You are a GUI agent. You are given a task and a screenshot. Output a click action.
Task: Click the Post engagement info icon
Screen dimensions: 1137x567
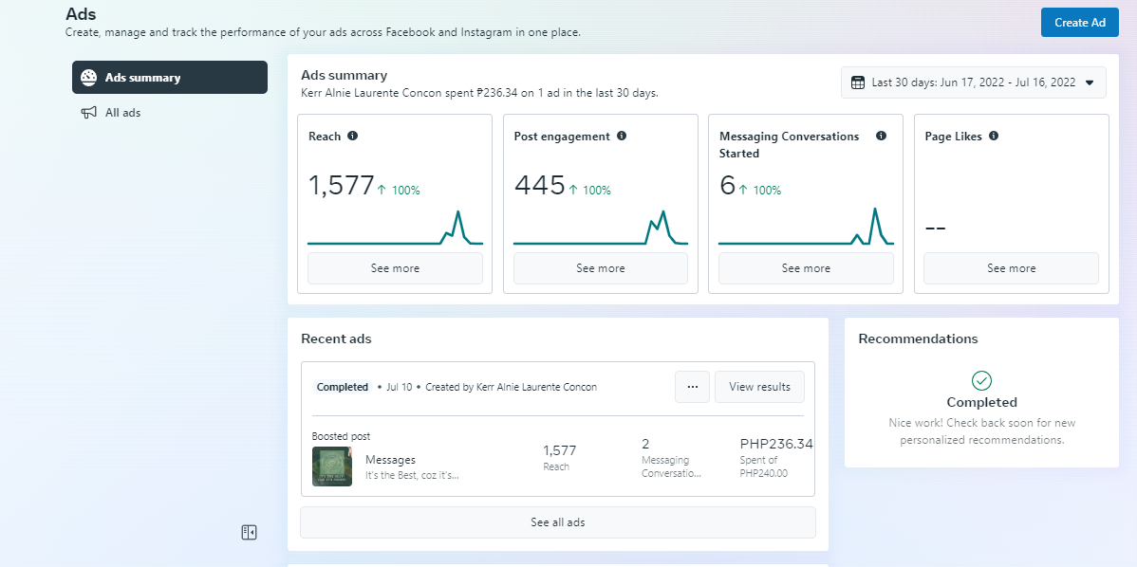pos(622,137)
